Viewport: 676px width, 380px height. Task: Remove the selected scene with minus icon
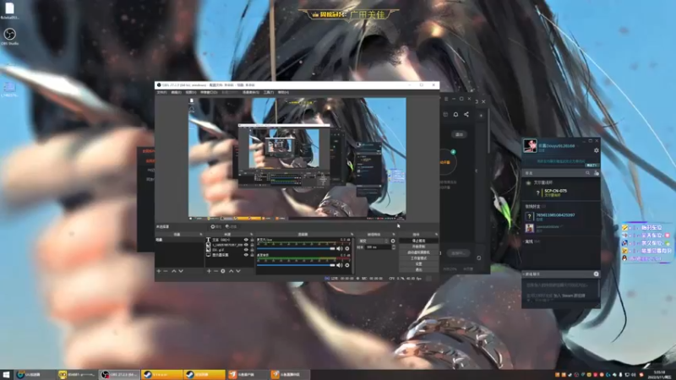coord(166,271)
